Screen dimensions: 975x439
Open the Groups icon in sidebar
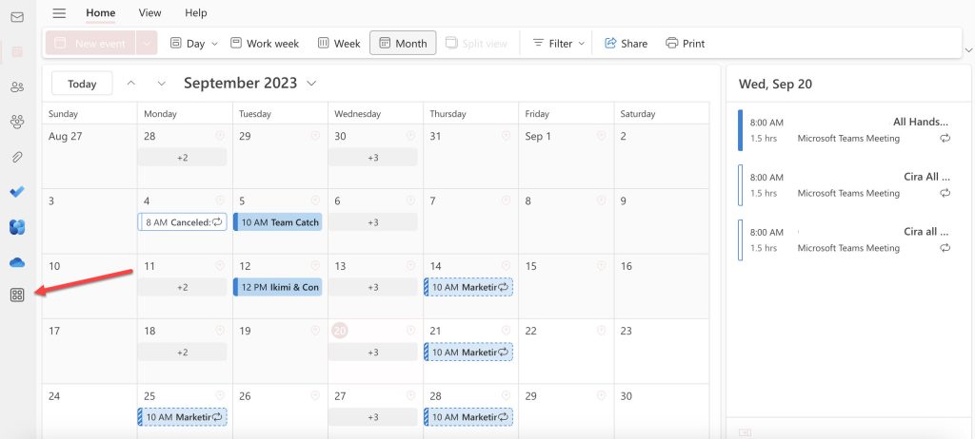tap(17, 122)
